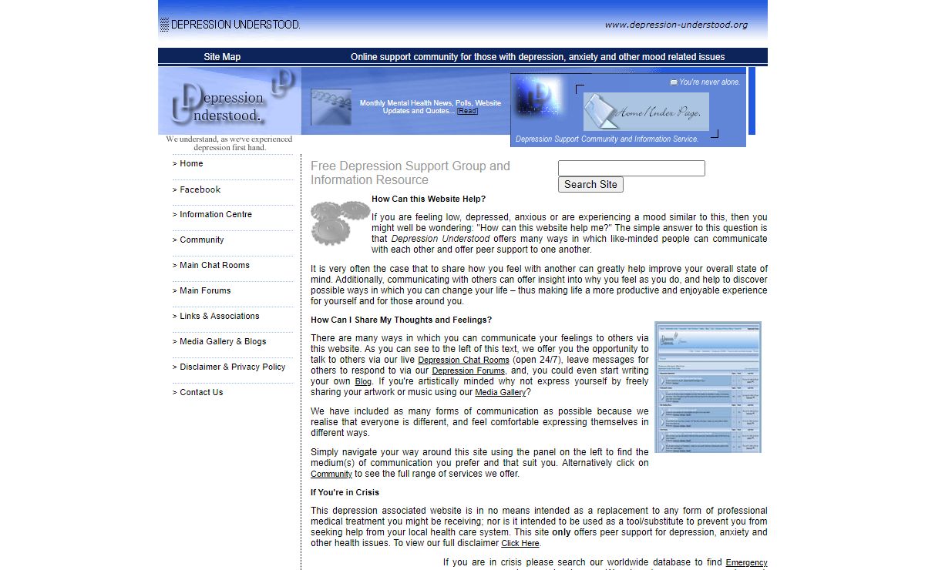Image resolution: width=925 pixels, height=570 pixels.
Task: Click the Home/Index Page banner image
Action: coord(646,112)
